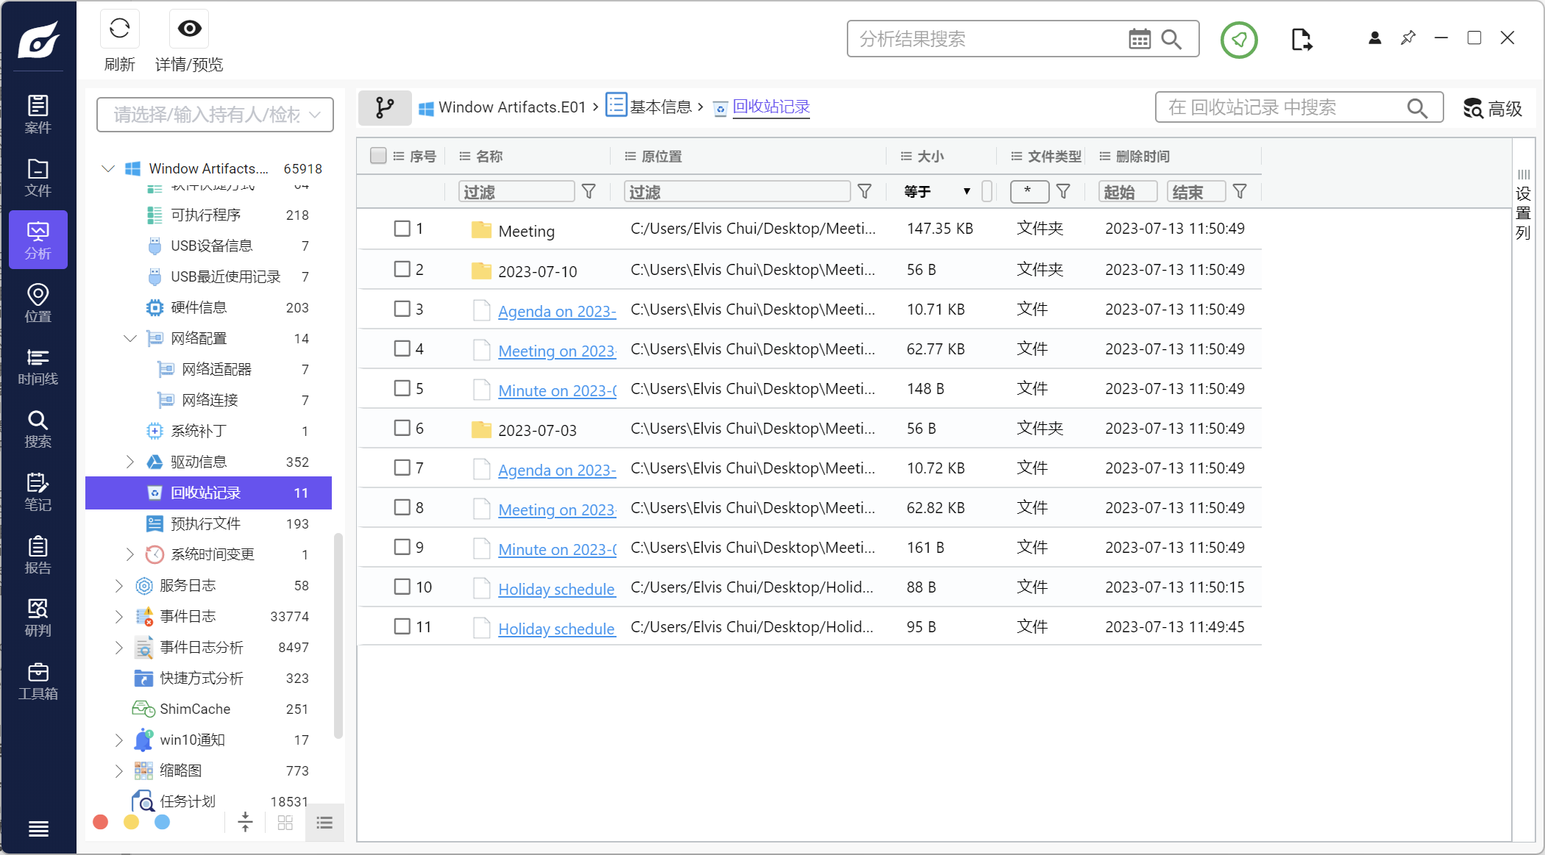Image resolution: width=1545 pixels, height=855 pixels.
Task: Click the 设置列 column settings panel
Action: (1523, 204)
